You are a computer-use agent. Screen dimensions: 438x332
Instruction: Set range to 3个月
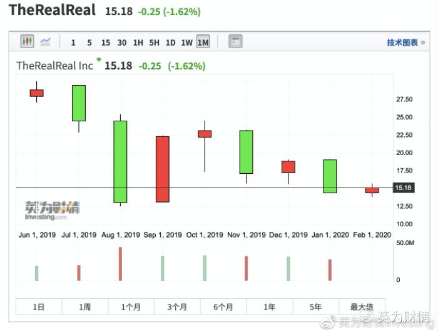click(177, 307)
